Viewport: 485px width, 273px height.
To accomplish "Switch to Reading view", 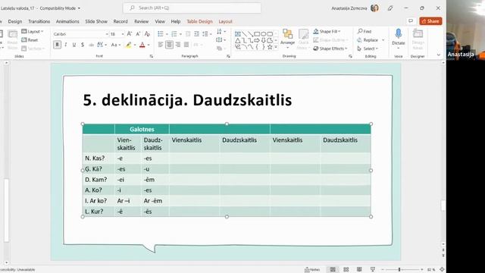I will pyautogui.click(x=359, y=270).
